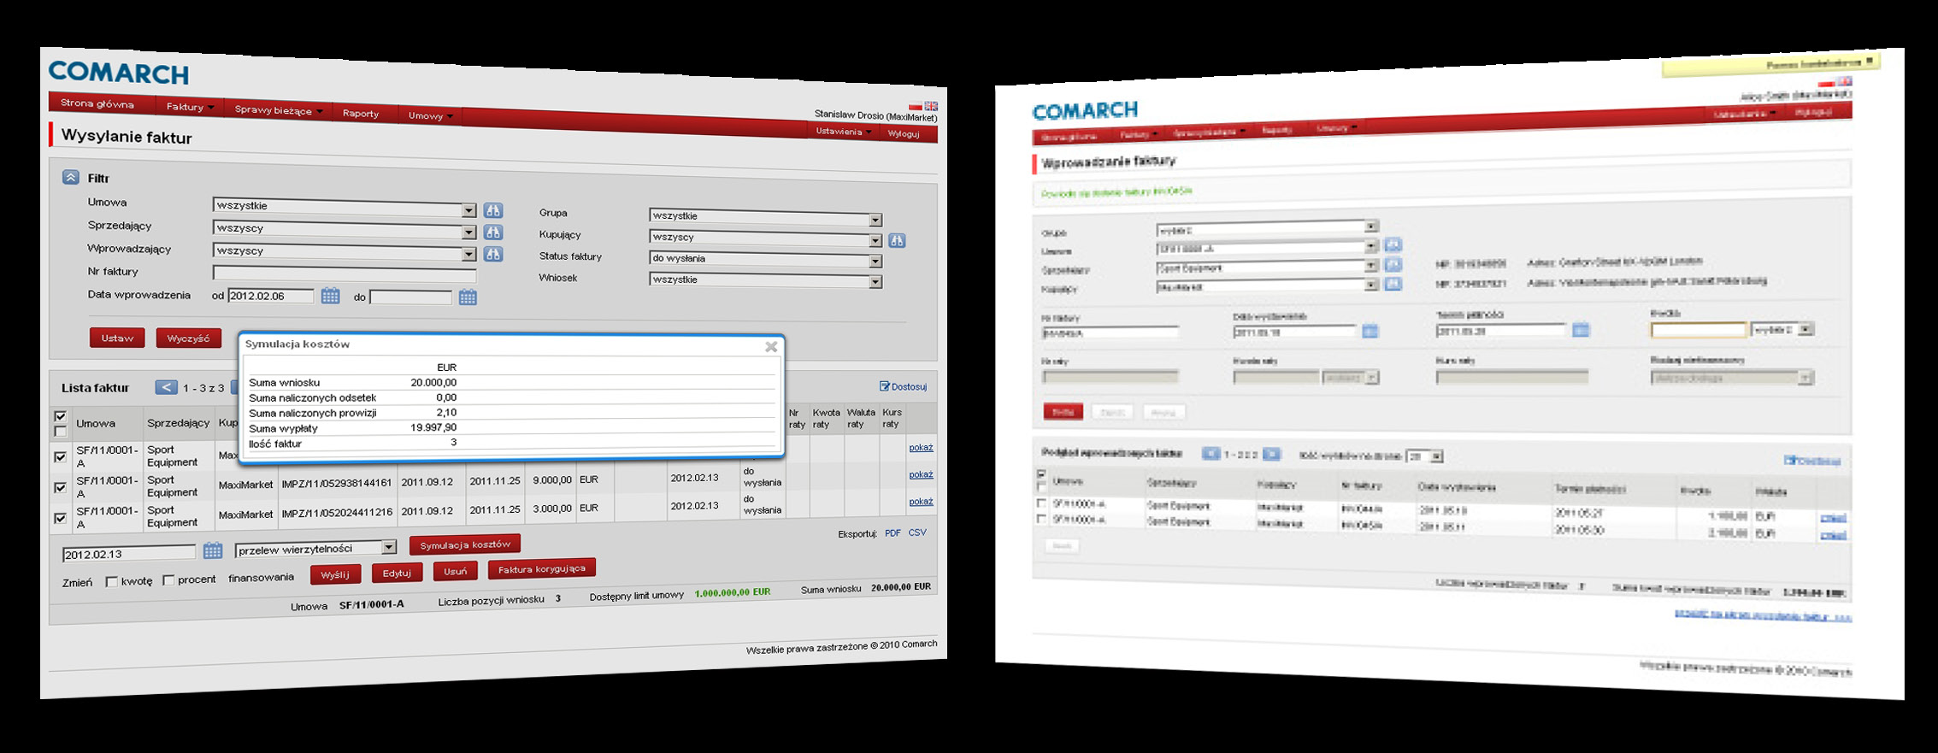The width and height of the screenshot is (1938, 753).
Task: Open the Wniosek dropdown in Filtr
Action: click(765, 280)
